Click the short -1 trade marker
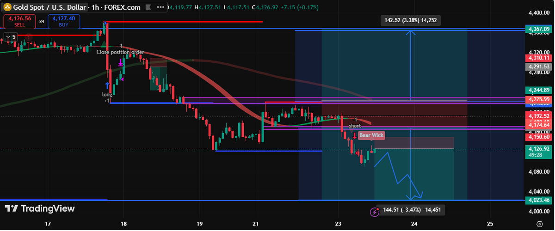The image size is (555, 231). (355, 123)
